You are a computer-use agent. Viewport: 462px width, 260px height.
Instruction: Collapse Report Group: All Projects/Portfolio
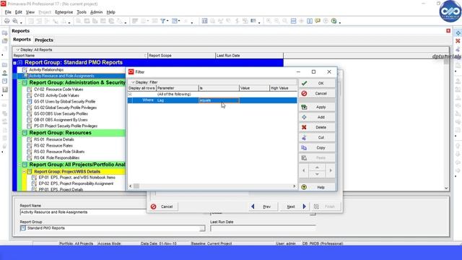tap(19, 165)
